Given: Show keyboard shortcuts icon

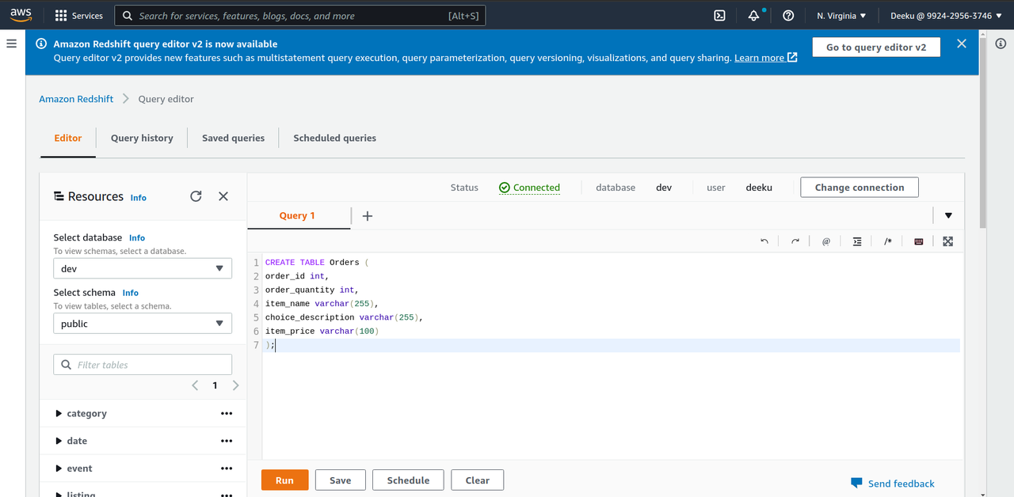Looking at the screenshot, I should click(x=919, y=241).
